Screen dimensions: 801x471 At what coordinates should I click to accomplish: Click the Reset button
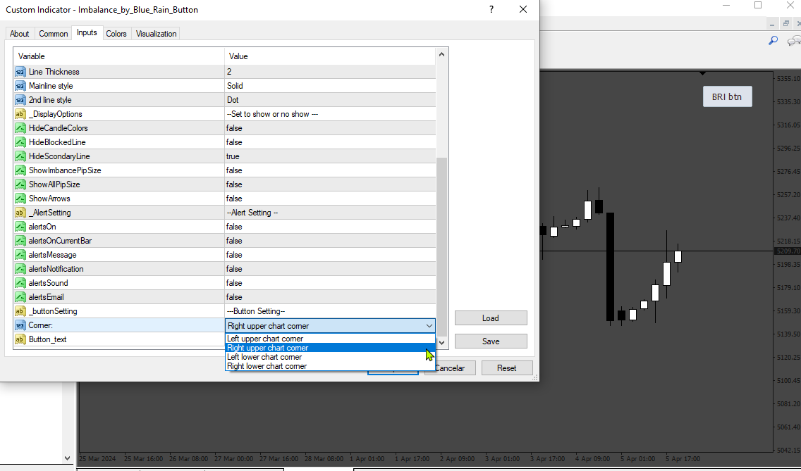point(507,368)
